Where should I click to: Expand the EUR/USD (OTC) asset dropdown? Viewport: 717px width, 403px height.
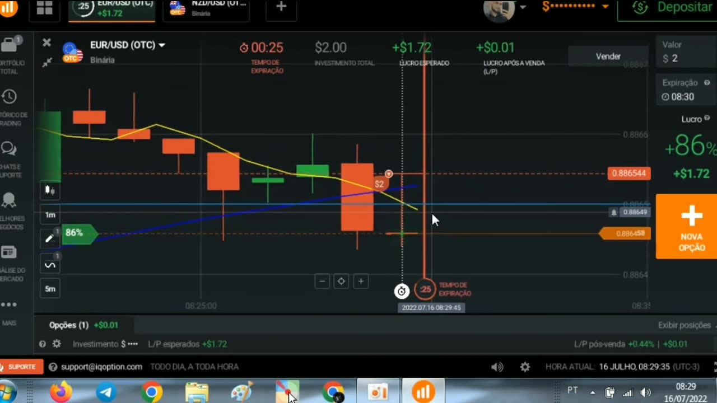[162, 45]
